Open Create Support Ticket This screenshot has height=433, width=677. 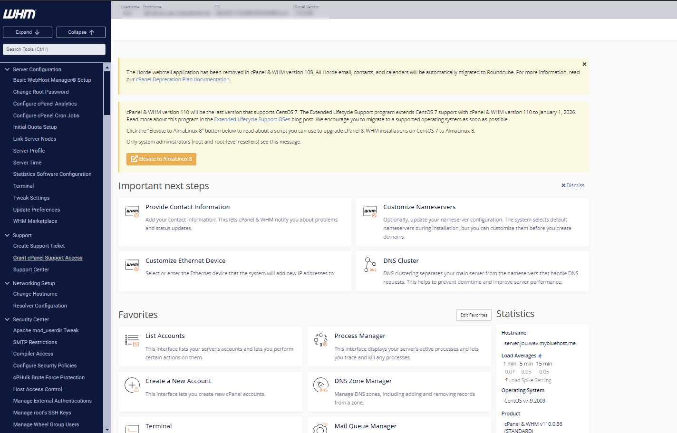39,246
